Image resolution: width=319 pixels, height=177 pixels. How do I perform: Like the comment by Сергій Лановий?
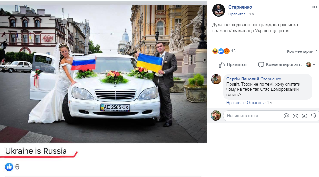pyautogui.click(x=235, y=103)
